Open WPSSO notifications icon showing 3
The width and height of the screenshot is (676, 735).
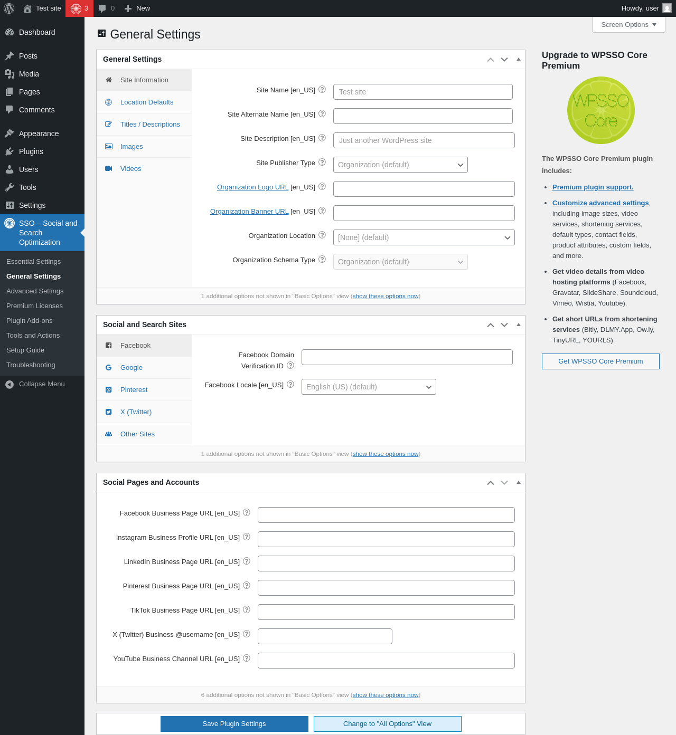79,8
